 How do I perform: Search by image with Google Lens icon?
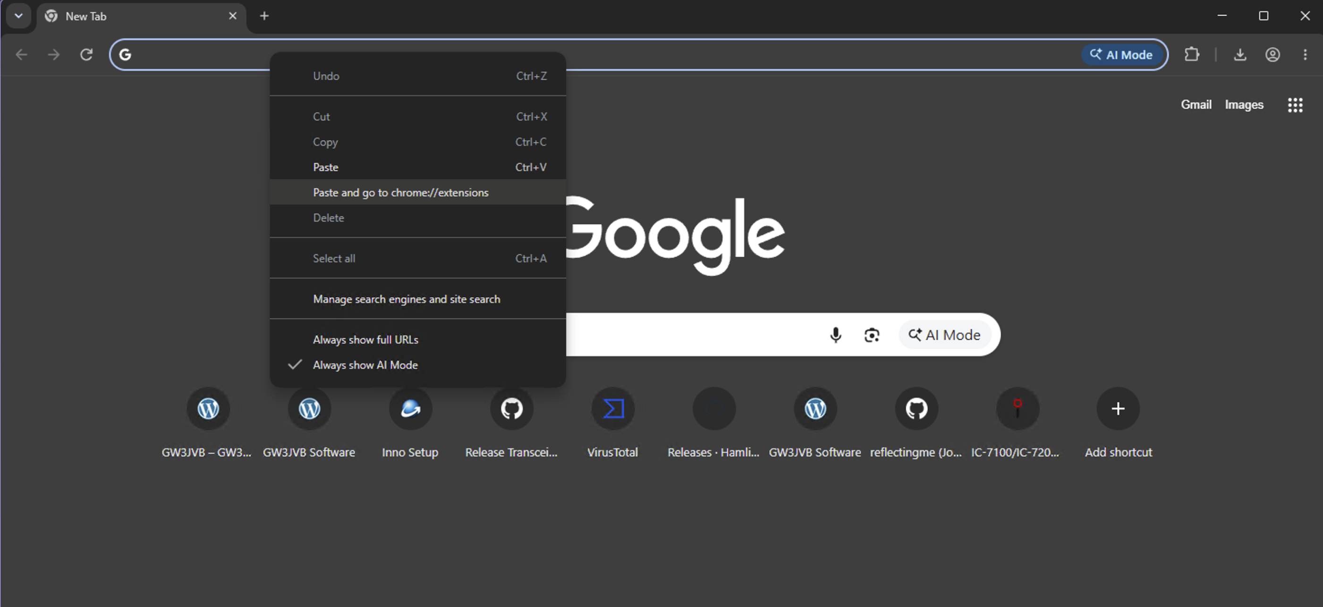pos(872,335)
